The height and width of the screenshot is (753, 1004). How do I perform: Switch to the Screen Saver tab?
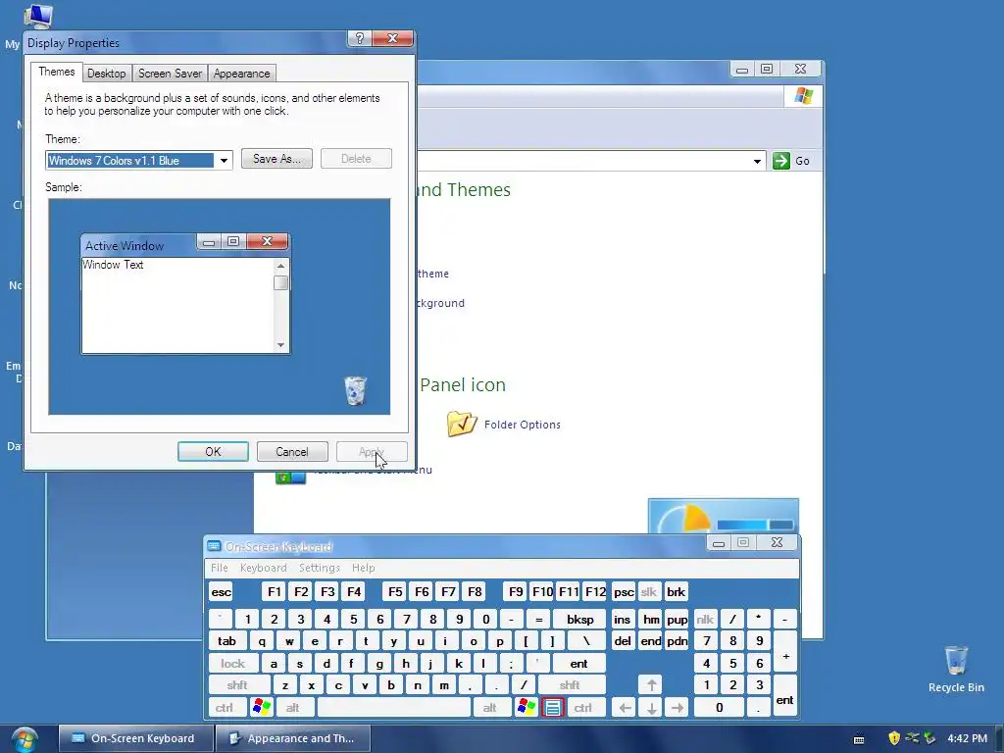pos(170,74)
